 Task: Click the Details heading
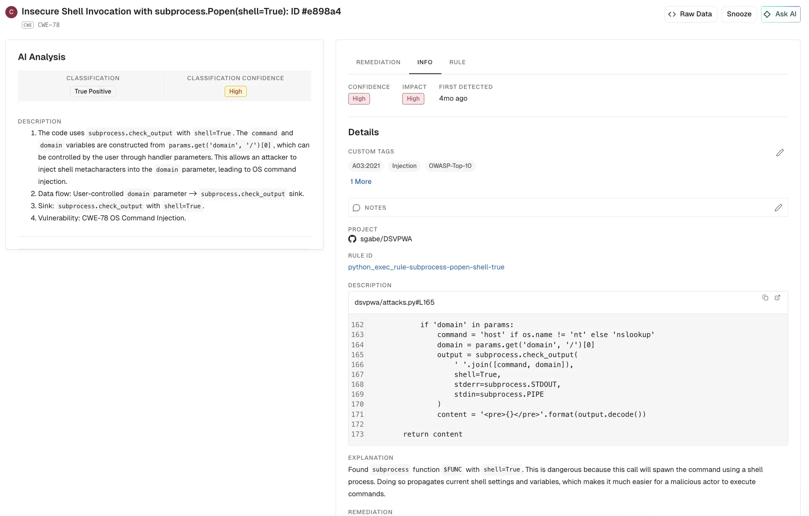[363, 132]
